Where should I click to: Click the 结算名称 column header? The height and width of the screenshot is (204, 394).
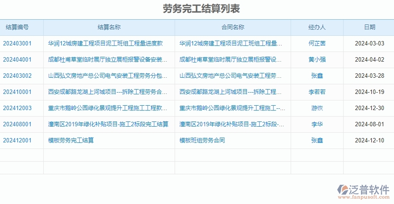coord(109,27)
